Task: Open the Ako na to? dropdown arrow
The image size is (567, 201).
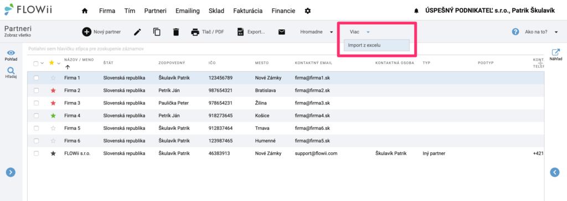Action: click(556, 33)
